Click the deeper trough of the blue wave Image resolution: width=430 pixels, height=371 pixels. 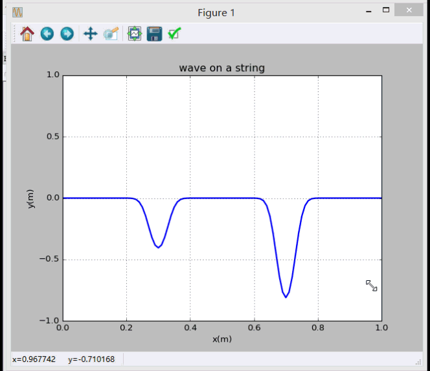[286, 297]
